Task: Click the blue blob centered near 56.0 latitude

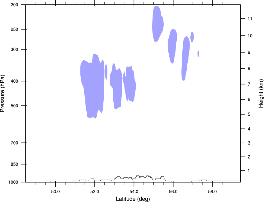Action: tap(172, 46)
